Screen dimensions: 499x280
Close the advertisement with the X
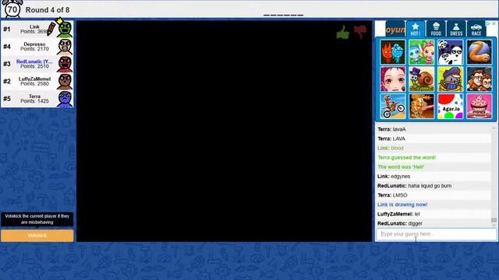[x=494, y=23]
